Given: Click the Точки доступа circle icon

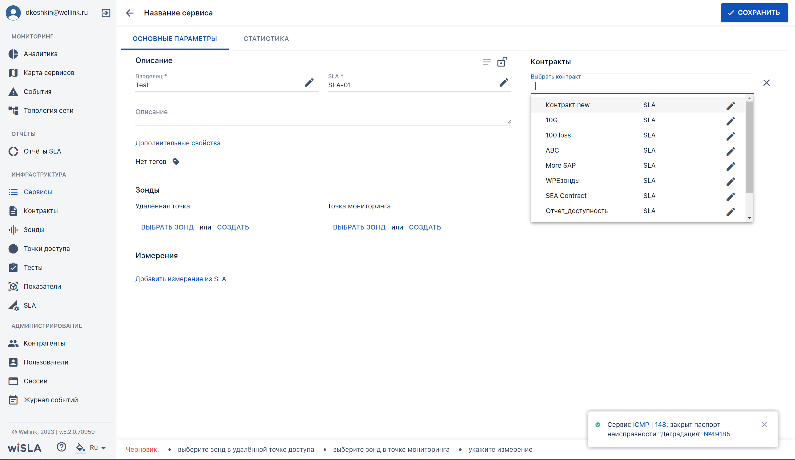Looking at the screenshot, I should (x=13, y=249).
